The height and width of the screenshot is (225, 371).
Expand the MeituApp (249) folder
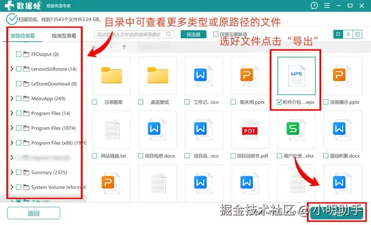pos(12,98)
